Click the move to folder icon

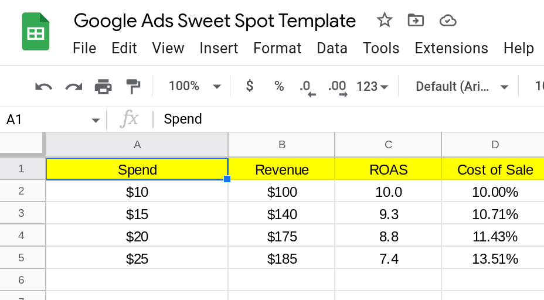416,20
